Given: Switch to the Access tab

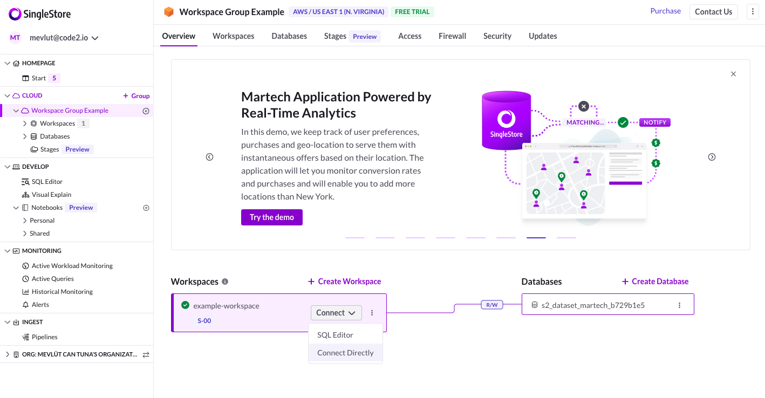Looking at the screenshot, I should coord(409,36).
